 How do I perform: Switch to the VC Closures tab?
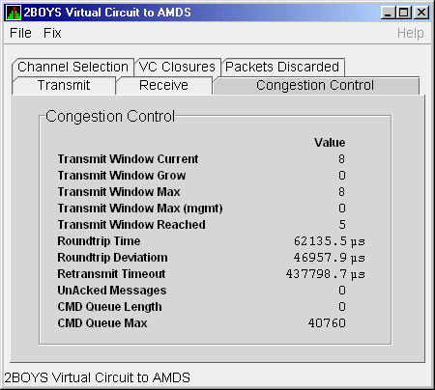click(177, 67)
